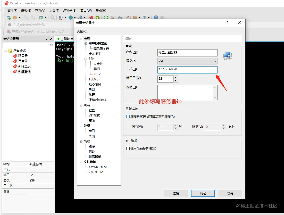284x215 pixels.
Task: Click the 连接 button
Action: (176, 193)
